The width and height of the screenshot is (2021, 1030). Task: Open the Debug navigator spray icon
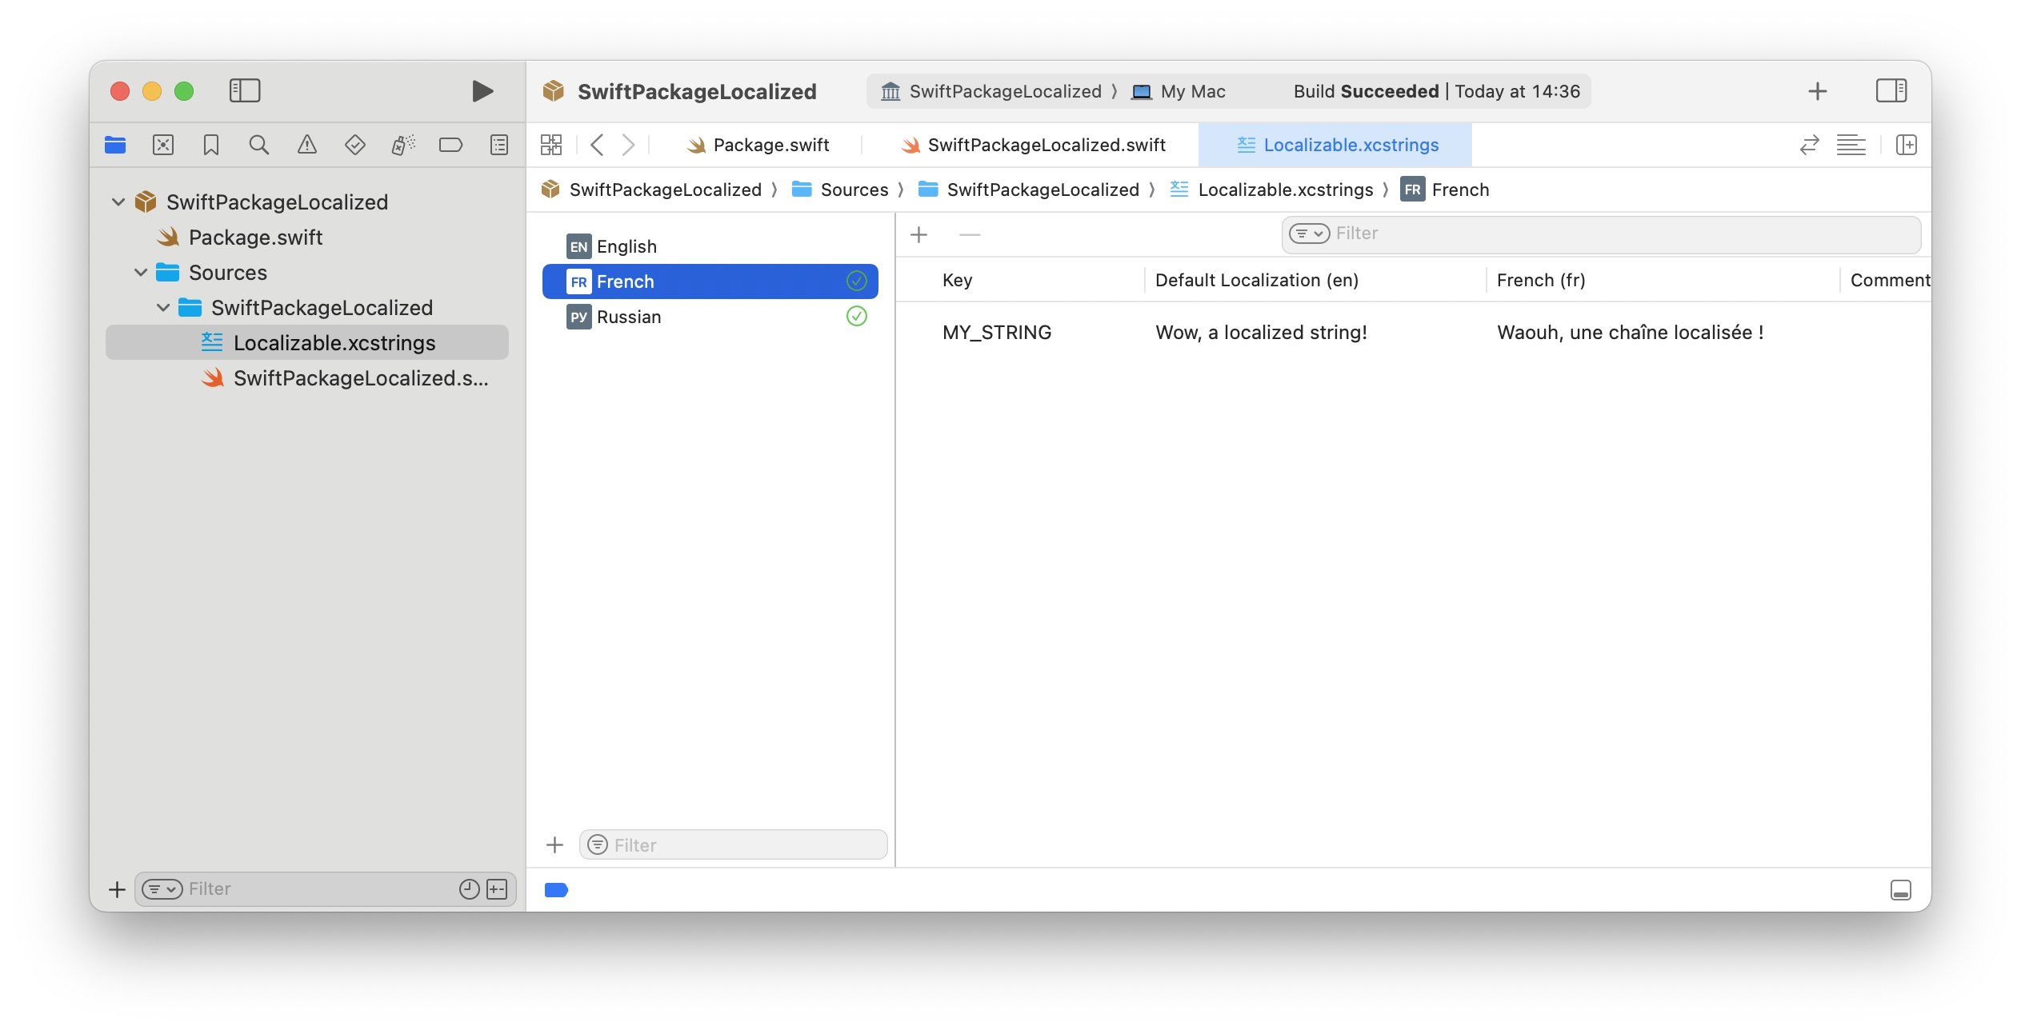point(403,145)
